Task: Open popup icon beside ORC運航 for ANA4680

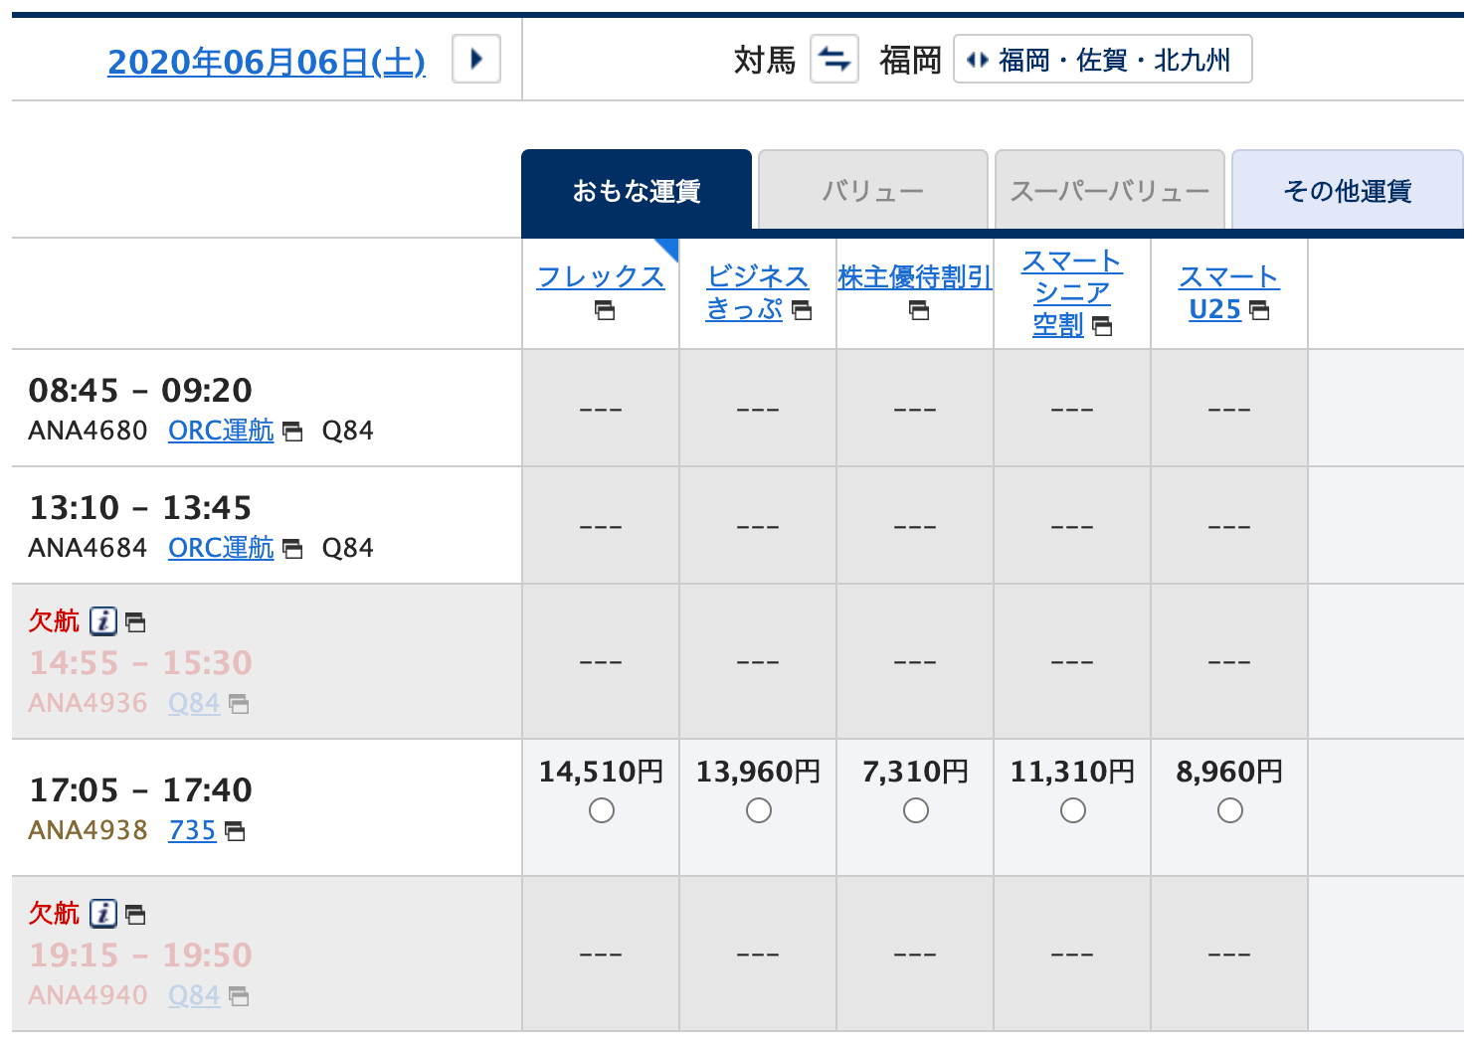Action: [292, 432]
